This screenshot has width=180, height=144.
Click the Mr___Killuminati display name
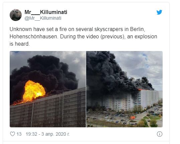point(46,12)
